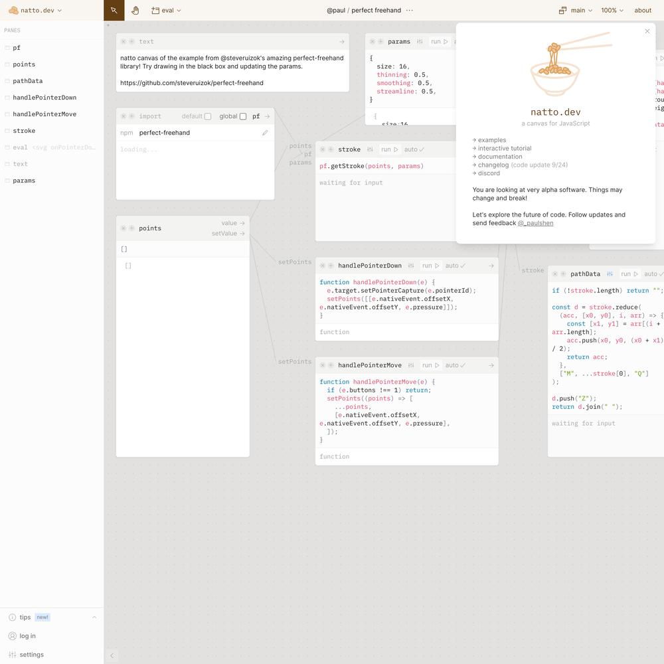664x664 pixels.
Task: Click the x icon on points pane
Action: point(124,228)
